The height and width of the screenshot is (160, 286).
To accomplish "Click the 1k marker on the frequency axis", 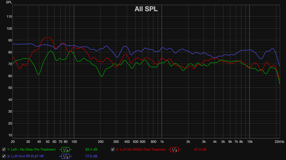I will coord(162,142).
